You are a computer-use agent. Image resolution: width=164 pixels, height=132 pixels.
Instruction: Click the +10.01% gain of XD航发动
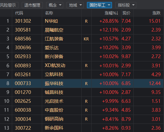[109, 66]
